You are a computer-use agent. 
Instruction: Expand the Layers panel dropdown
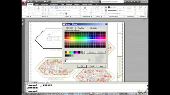pos(68,16)
